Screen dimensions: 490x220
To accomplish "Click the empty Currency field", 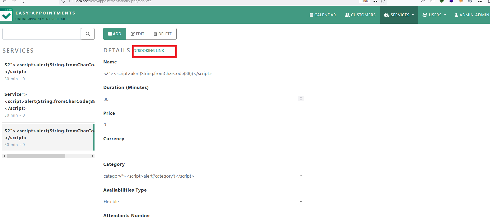I will click(x=203, y=150).
